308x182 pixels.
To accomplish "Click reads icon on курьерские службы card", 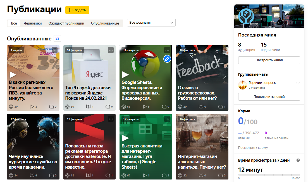I will (x=32, y=175).
